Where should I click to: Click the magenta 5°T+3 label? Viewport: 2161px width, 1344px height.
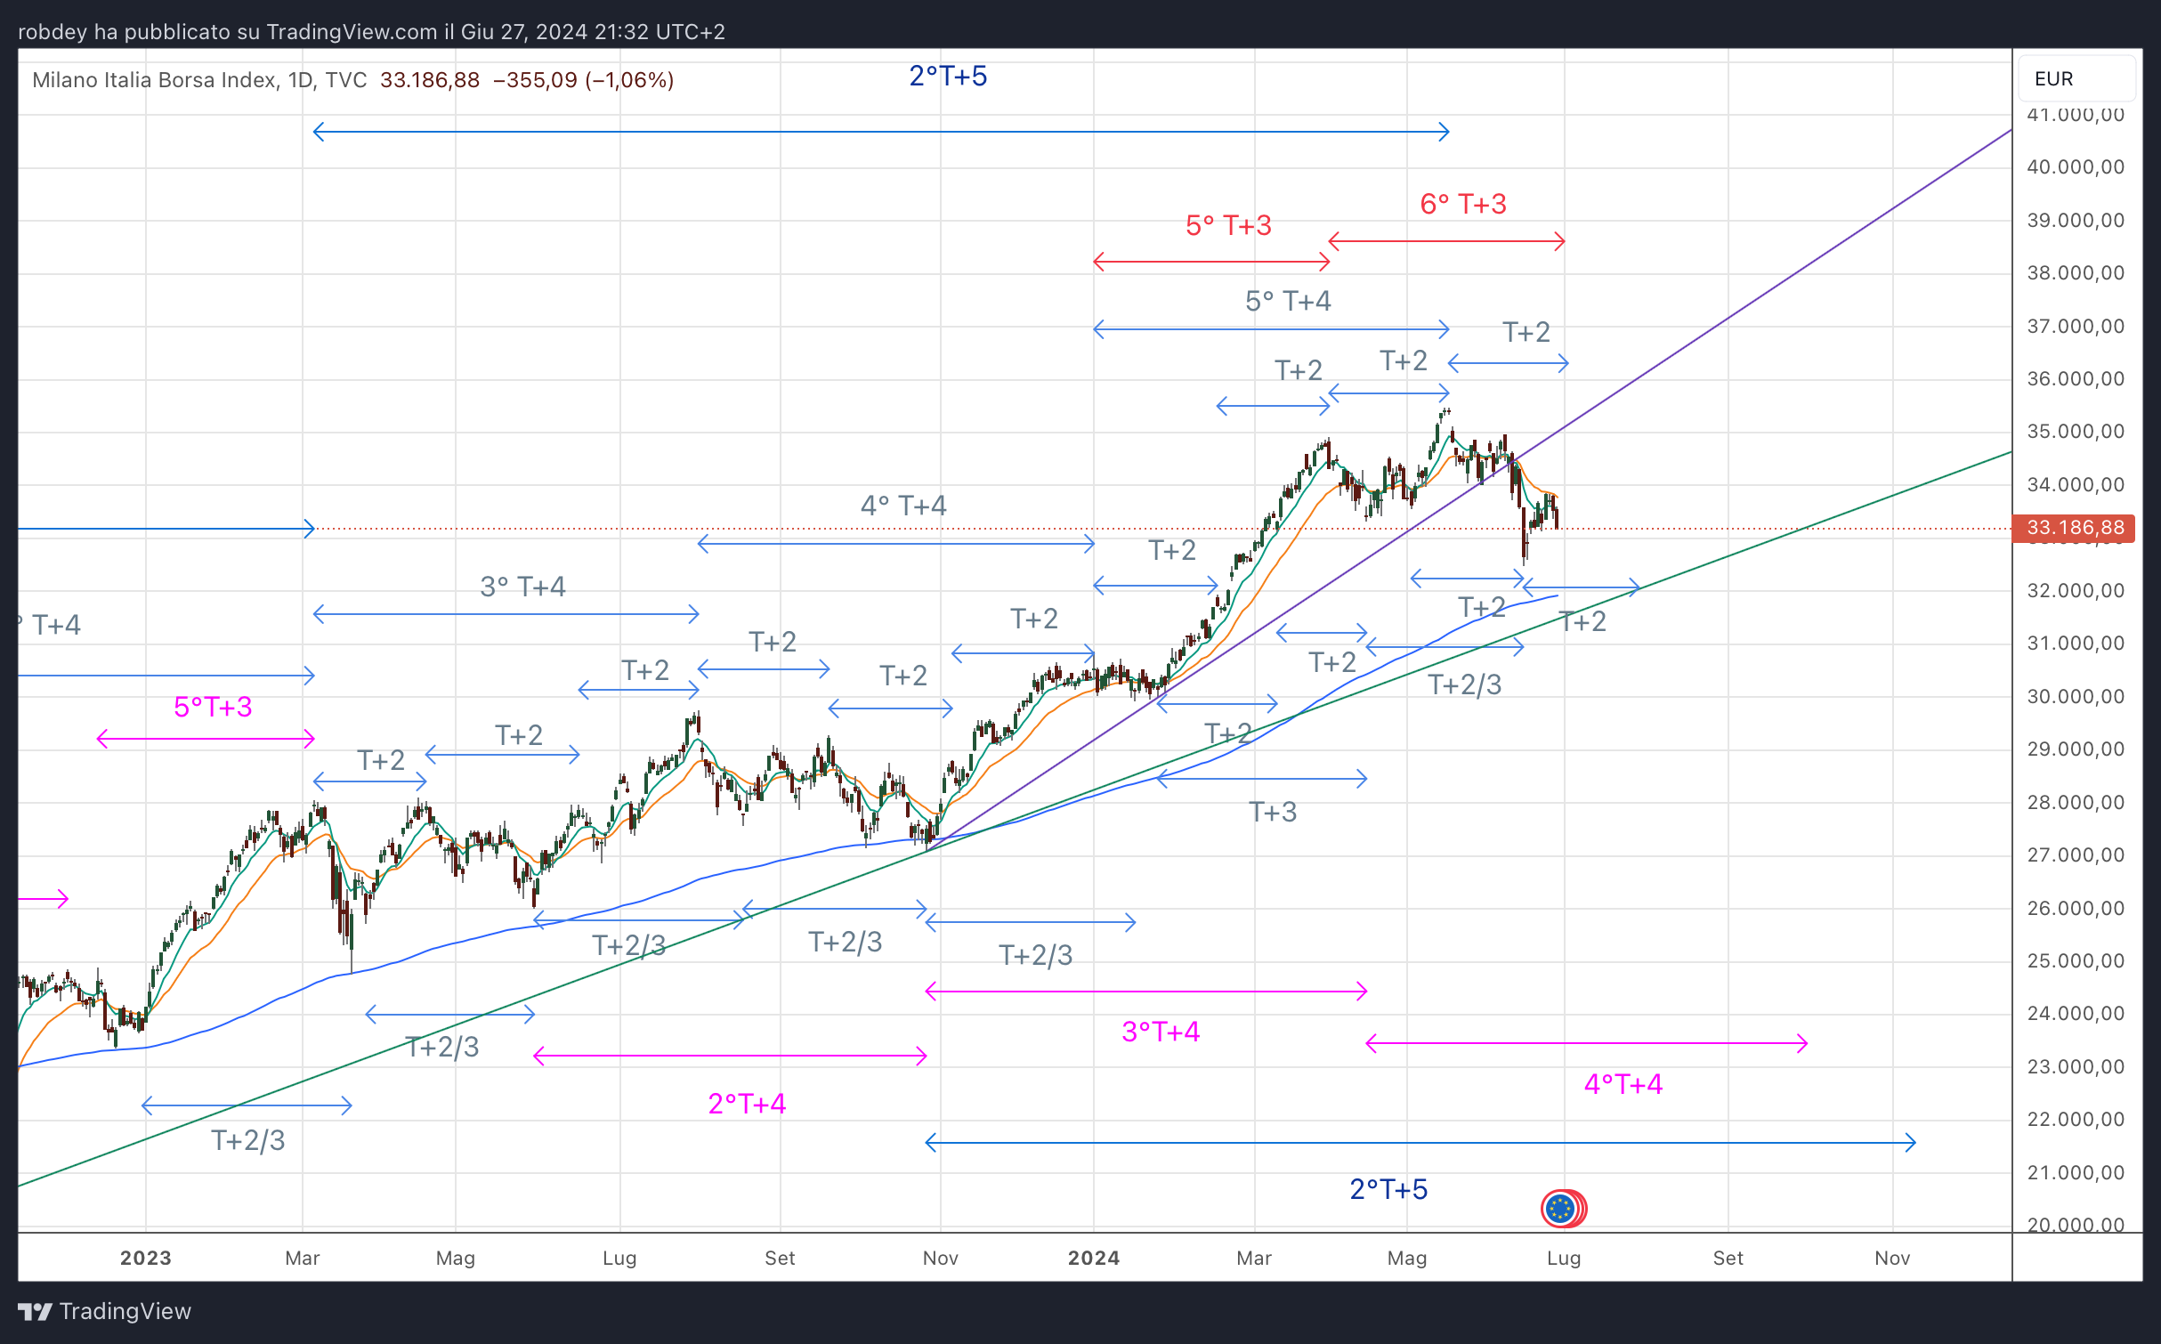click(x=213, y=708)
